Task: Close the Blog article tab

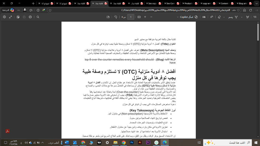Action: [237, 3]
